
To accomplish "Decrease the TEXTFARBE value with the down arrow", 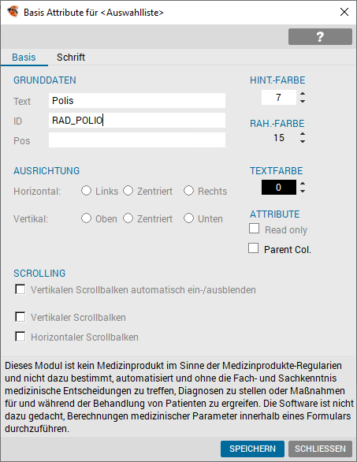I will coord(303,192).
